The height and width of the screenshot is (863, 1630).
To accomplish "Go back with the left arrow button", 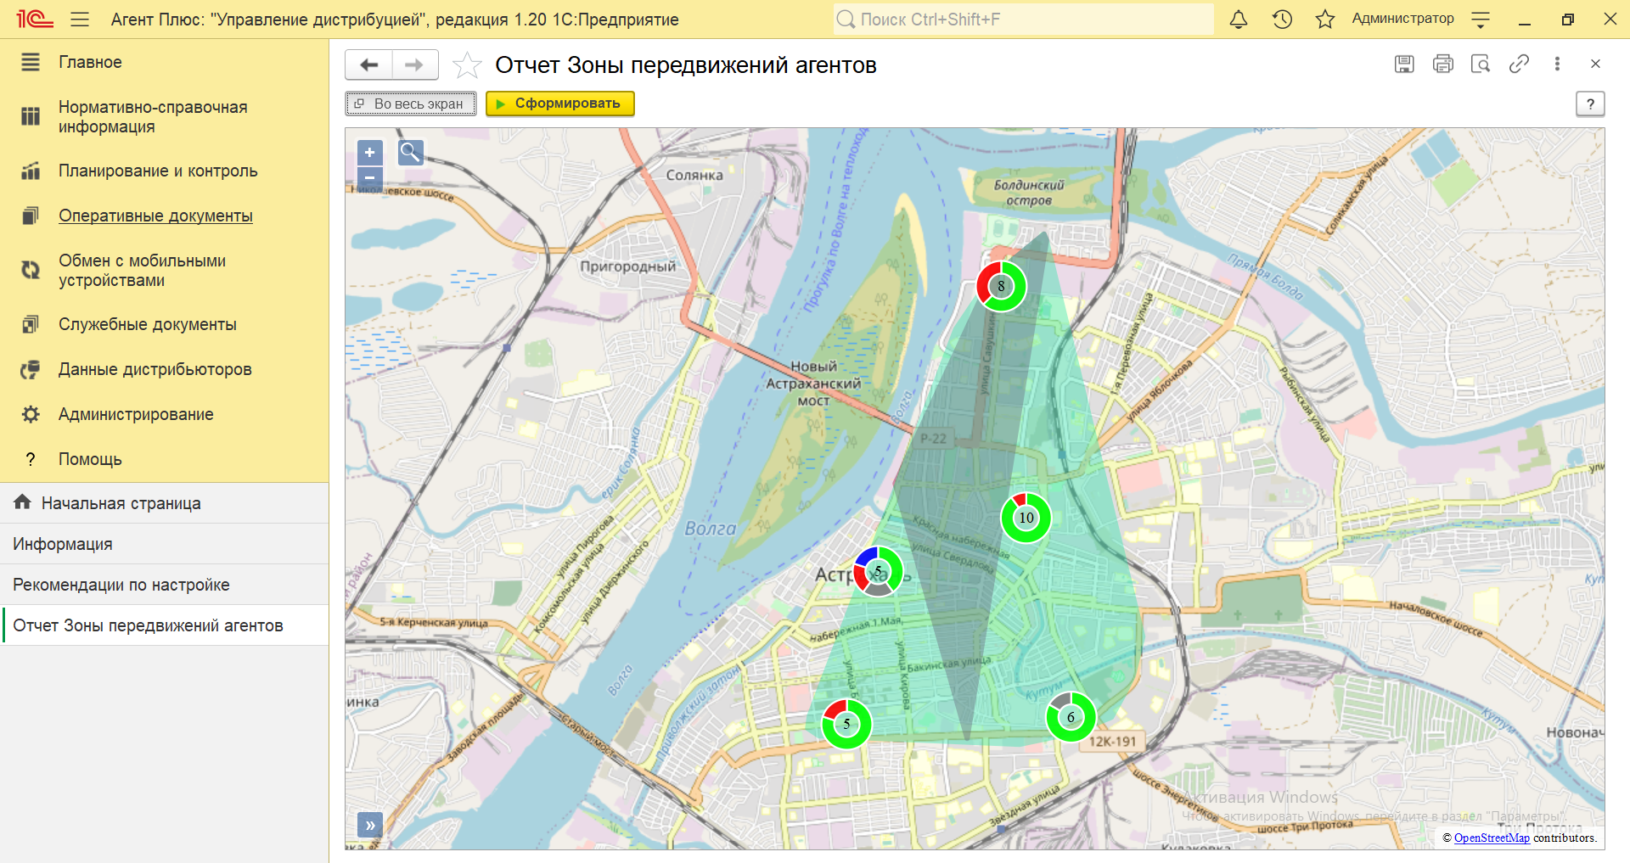I will click(368, 64).
